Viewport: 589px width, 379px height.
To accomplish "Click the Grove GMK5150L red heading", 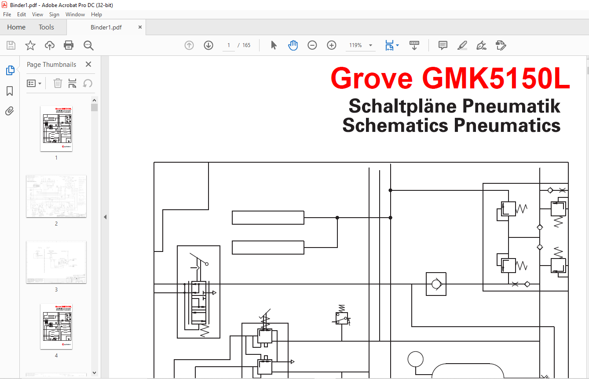I will point(450,78).
